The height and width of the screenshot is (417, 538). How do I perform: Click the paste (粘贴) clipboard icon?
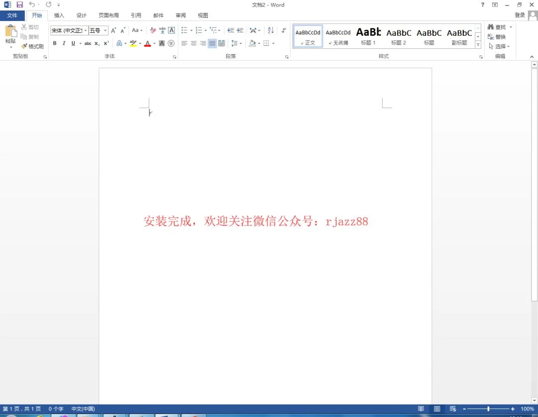[x=10, y=31]
